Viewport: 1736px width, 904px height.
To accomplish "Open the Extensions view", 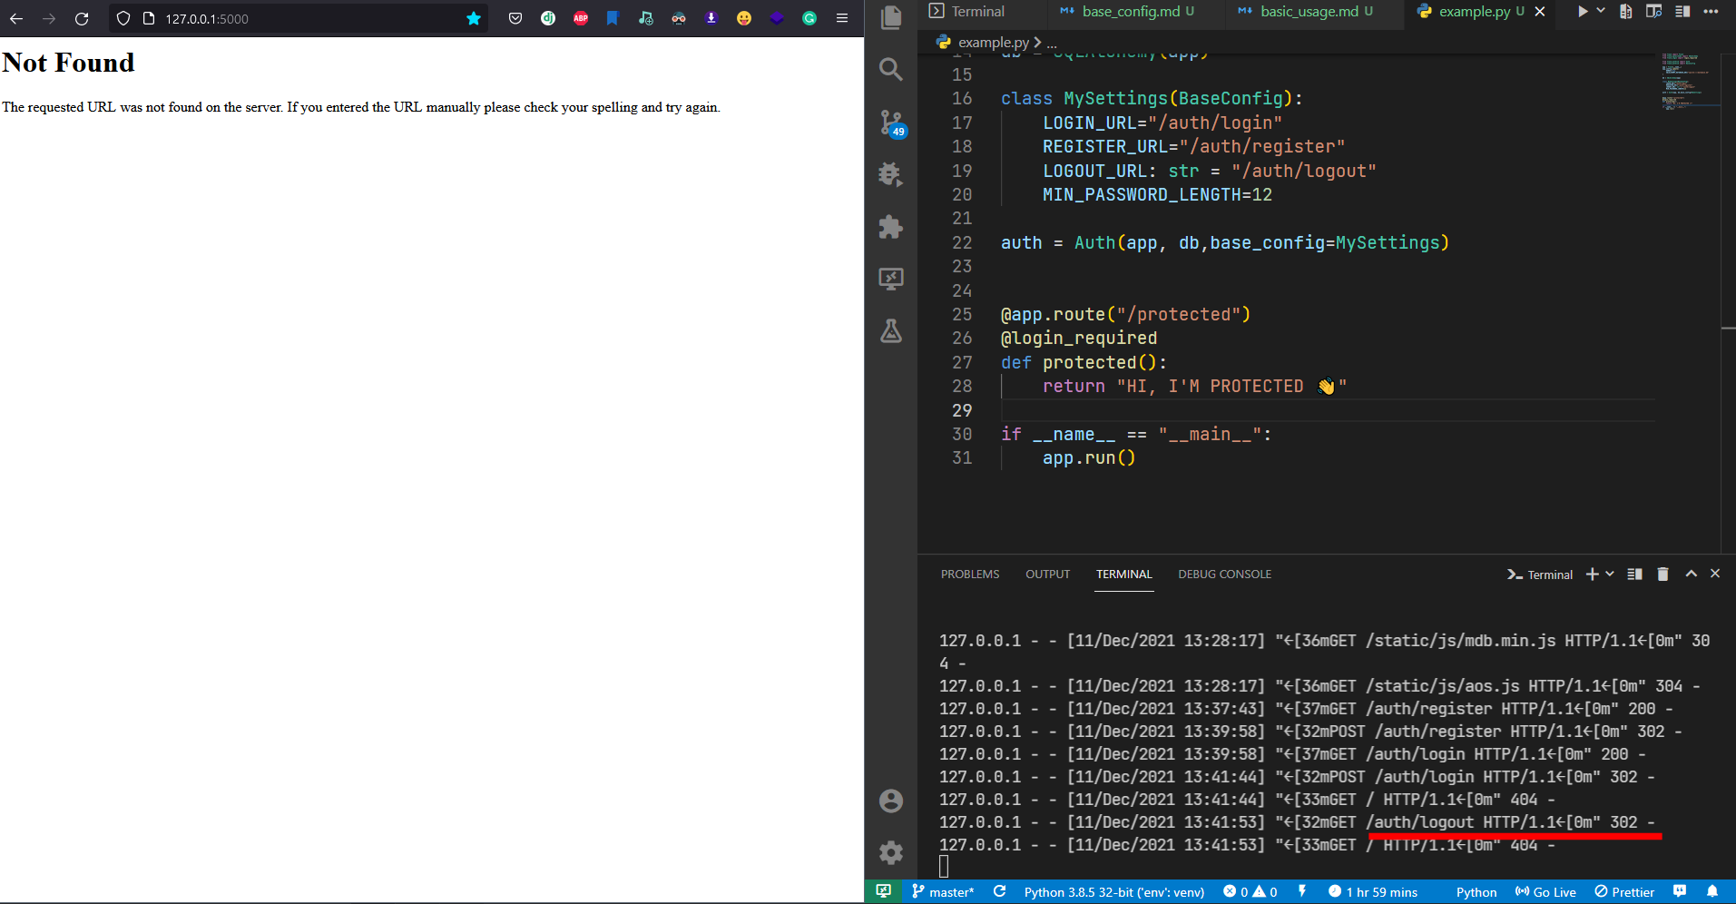I will 891,226.
